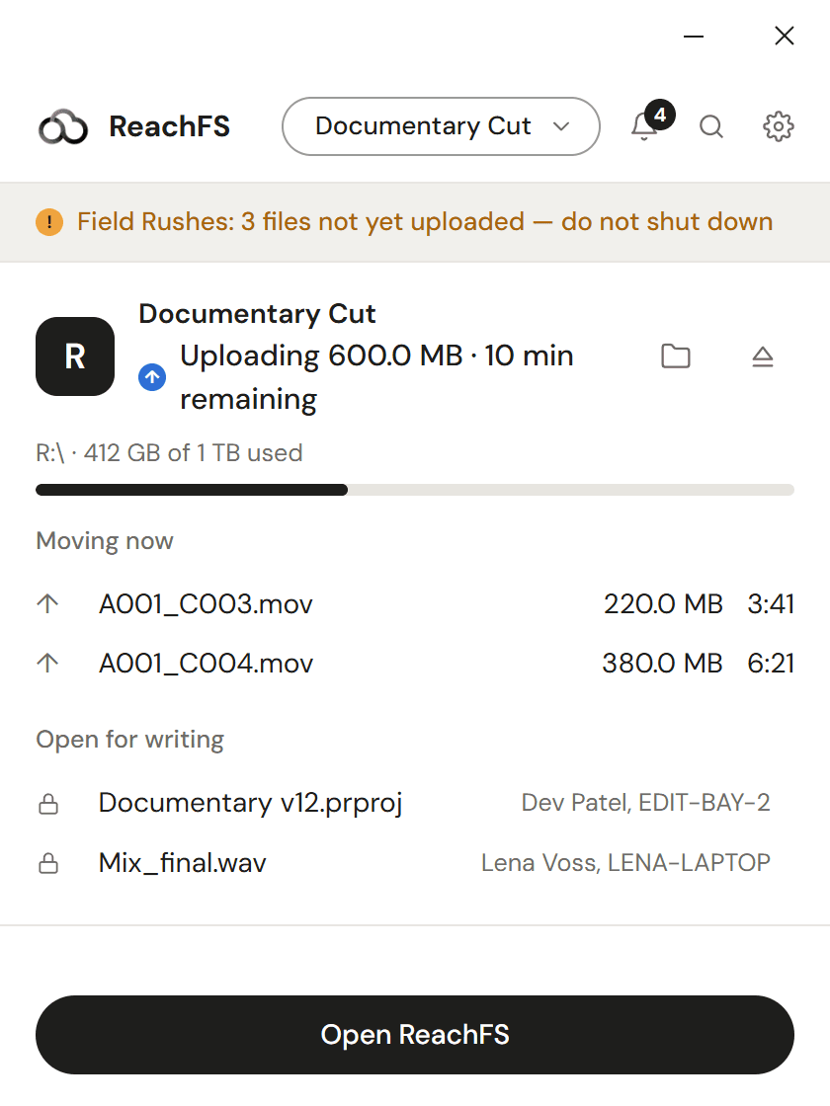Image resolution: width=830 pixels, height=1106 pixels.
Task: Click the blue upload status arrow icon
Action: pos(152,377)
